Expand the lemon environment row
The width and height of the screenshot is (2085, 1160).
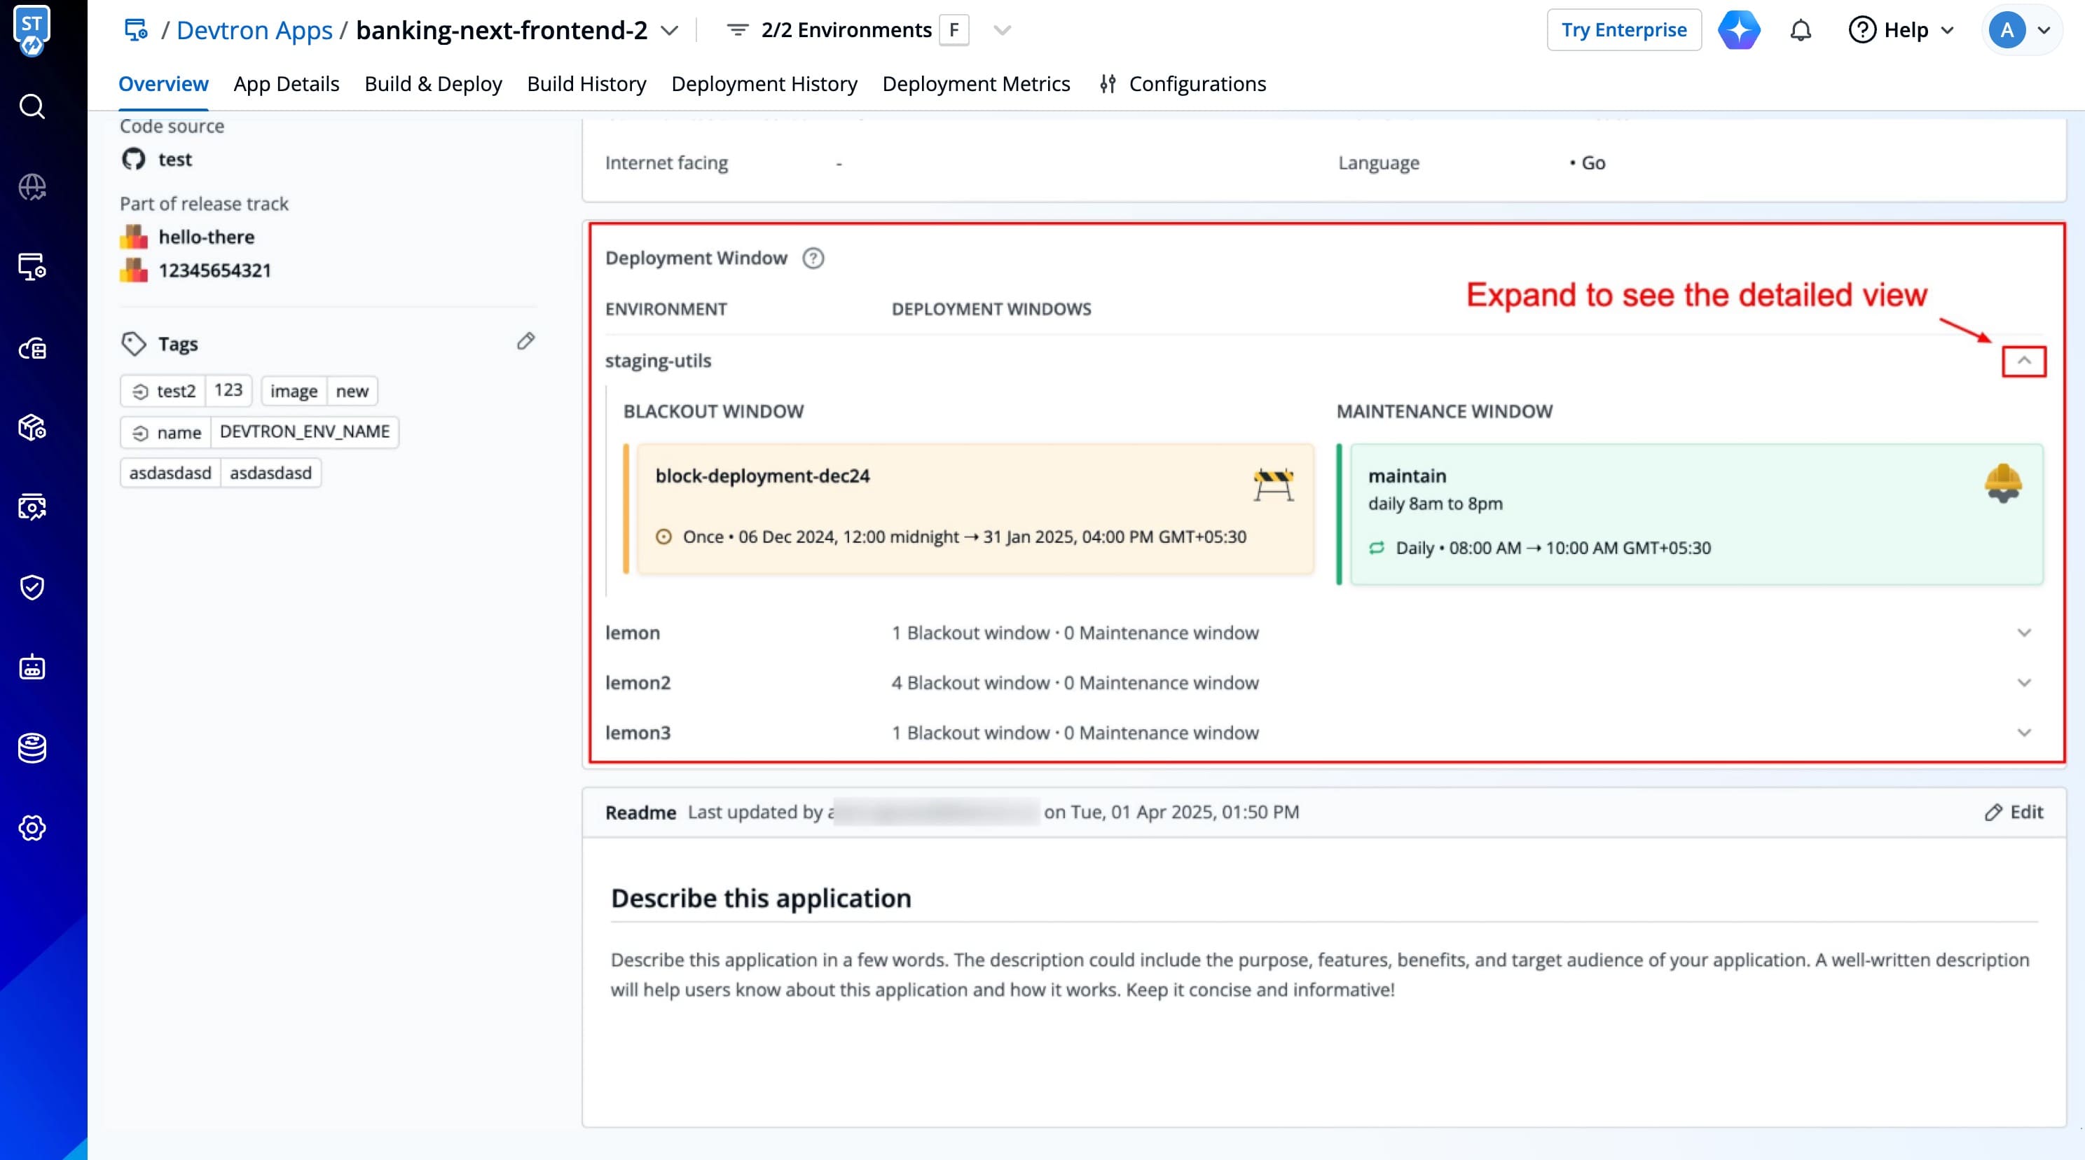coord(2023,633)
